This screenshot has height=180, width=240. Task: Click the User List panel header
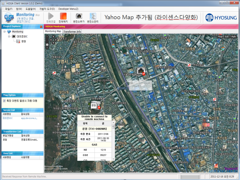click(x=23, y=153)
